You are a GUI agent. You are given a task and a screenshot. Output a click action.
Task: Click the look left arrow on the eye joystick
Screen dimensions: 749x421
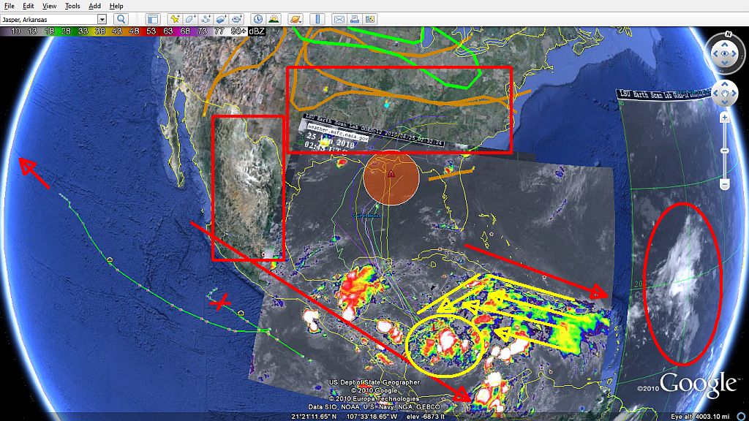[715, 53]
